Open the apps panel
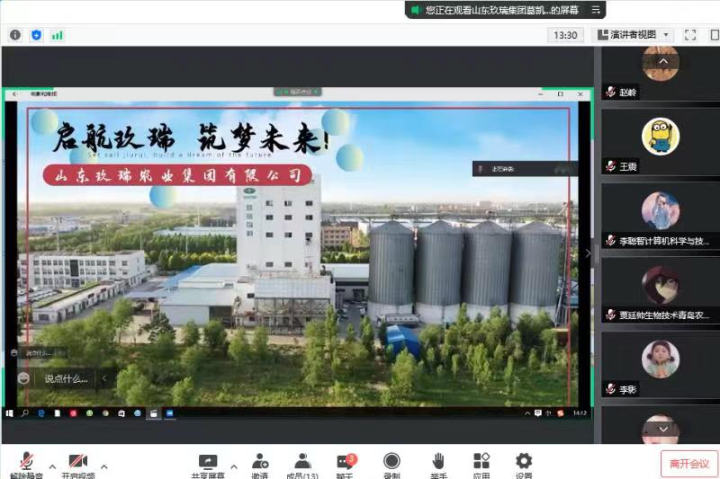This screenshot has height=479, width=720. (481, 462)
